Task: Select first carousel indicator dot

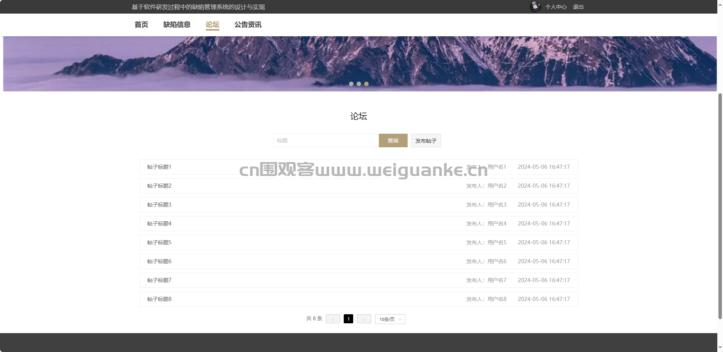Action: tap(351, 84)
